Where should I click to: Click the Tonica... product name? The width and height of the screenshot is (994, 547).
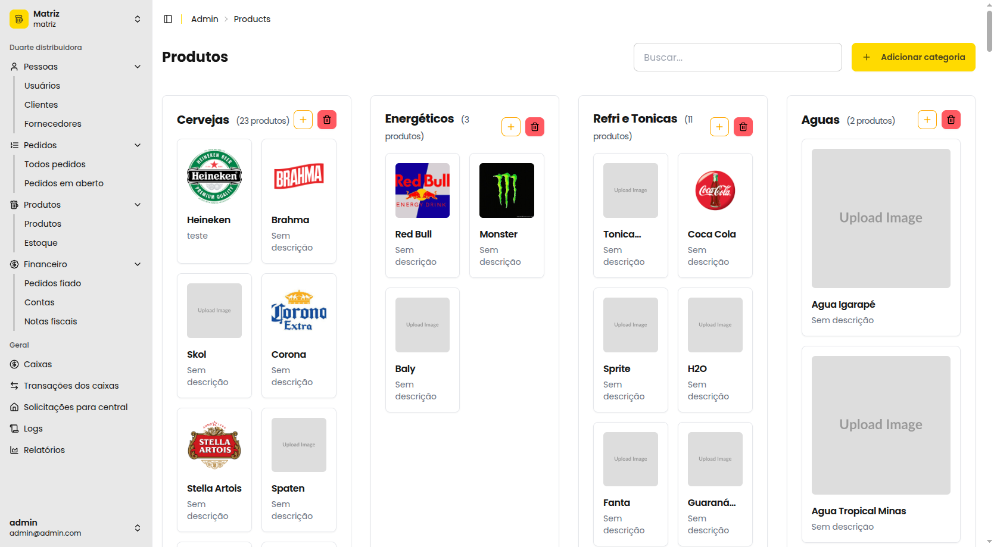coord(622,235)
